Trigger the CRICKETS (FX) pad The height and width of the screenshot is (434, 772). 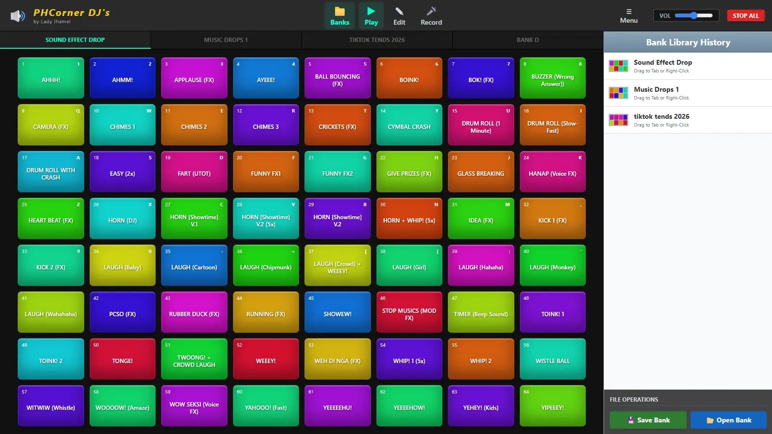tap(337, 125)
